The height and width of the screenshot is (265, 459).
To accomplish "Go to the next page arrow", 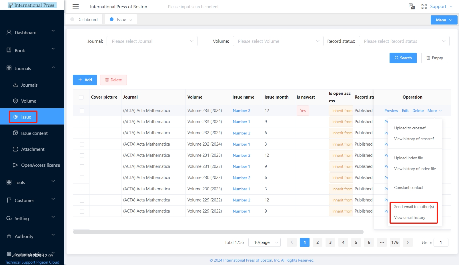I will (x=408, y=242).
